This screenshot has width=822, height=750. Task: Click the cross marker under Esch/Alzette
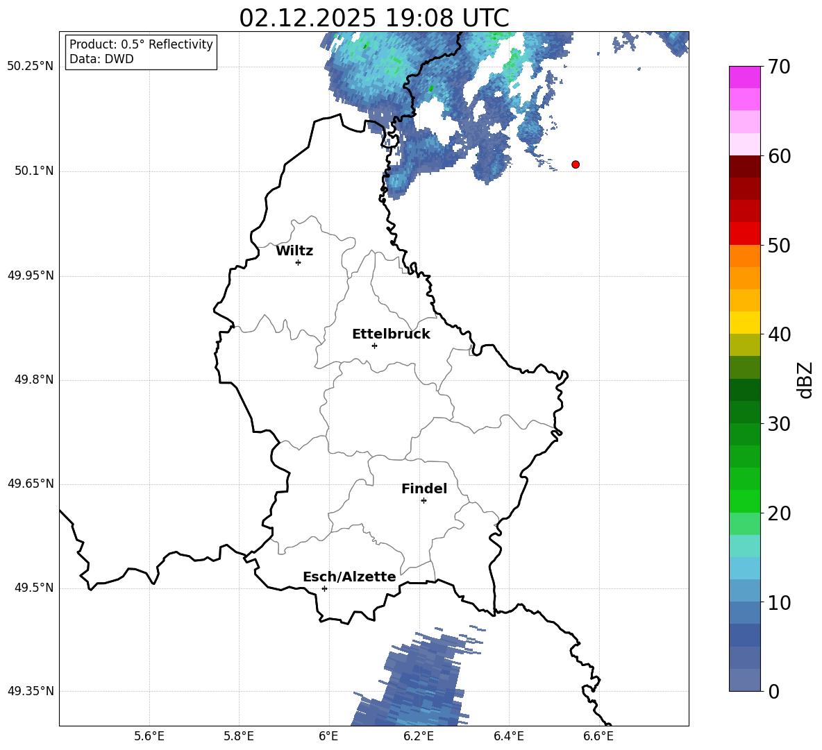(x=324, y=588)
